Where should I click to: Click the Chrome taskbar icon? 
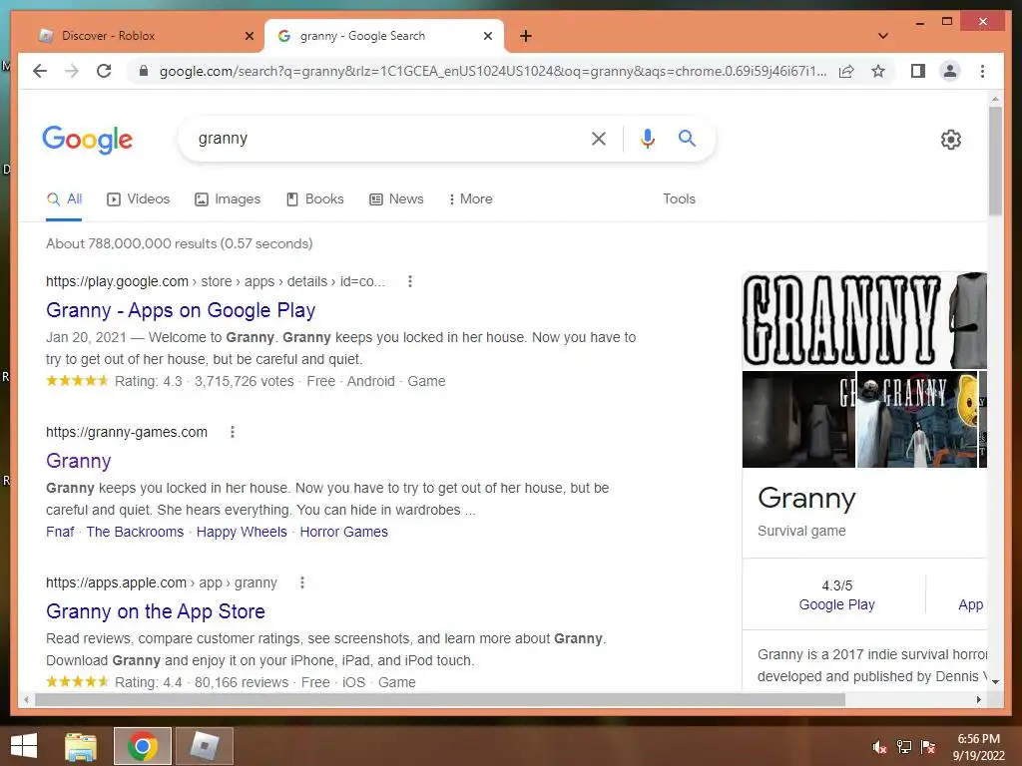pos(143,746)
